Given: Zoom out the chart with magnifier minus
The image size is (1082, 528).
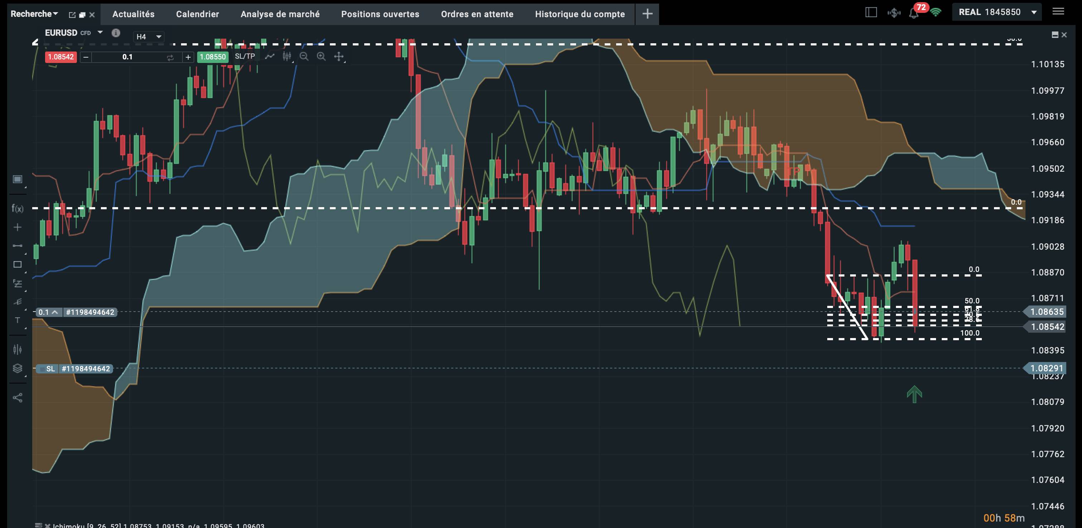Looking at the screenshot, I should point(304,56).
